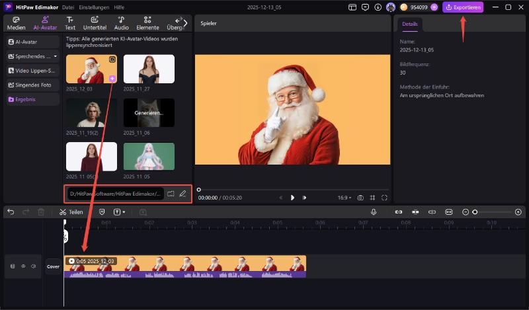Screen dimensions: 529x310
Task: Toggle the track lock icon
Action: 13,266
